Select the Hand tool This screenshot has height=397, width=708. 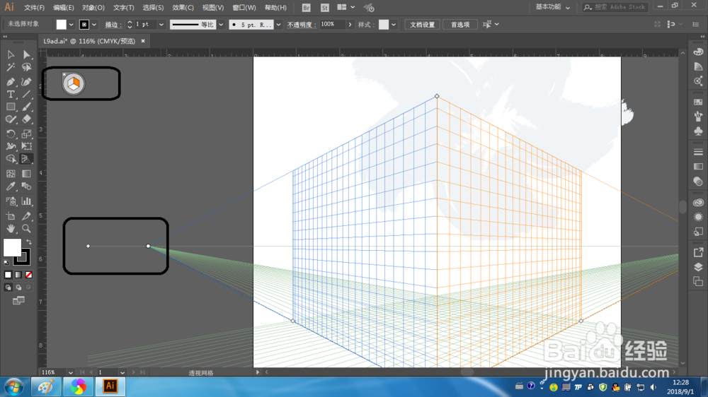coord(11,228)
